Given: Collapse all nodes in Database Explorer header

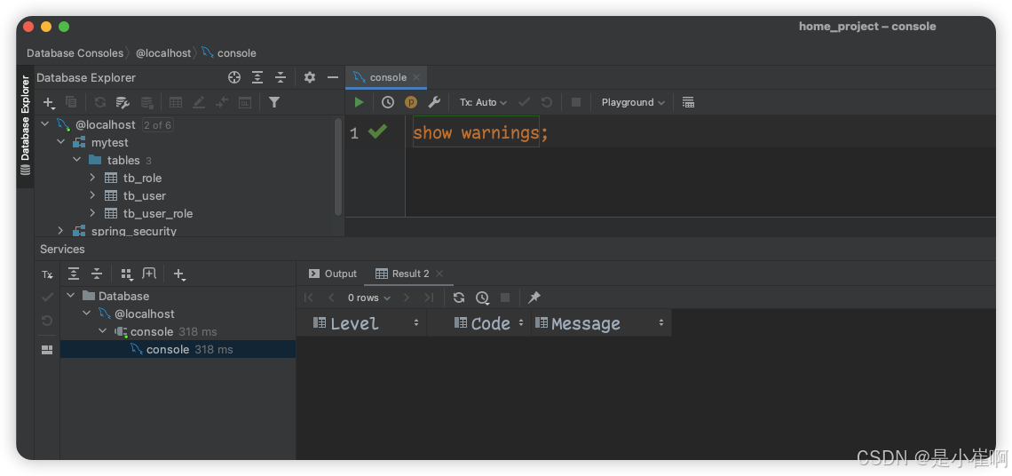Looking at the screenshot, I should [x=281, y=77].
